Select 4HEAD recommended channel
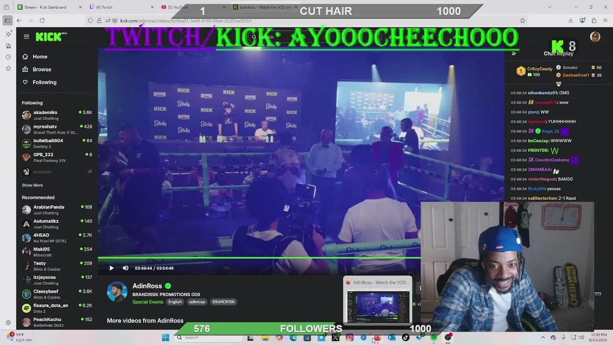Screen dimensions: 613x345 [57, 238]
